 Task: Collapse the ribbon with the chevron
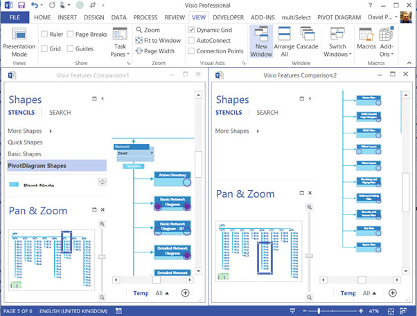click(x=409, y=63)
